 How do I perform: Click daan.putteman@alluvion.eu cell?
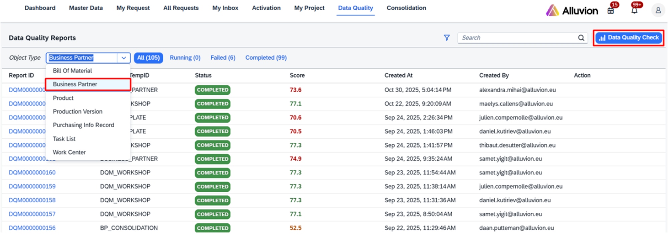point(516,228)
